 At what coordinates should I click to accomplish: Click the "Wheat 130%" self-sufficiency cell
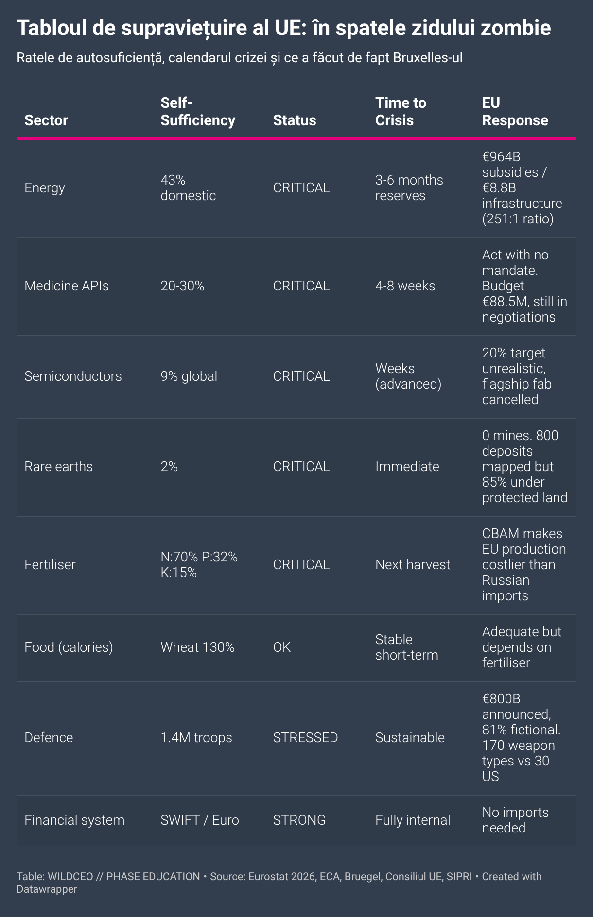pos(197,647)
